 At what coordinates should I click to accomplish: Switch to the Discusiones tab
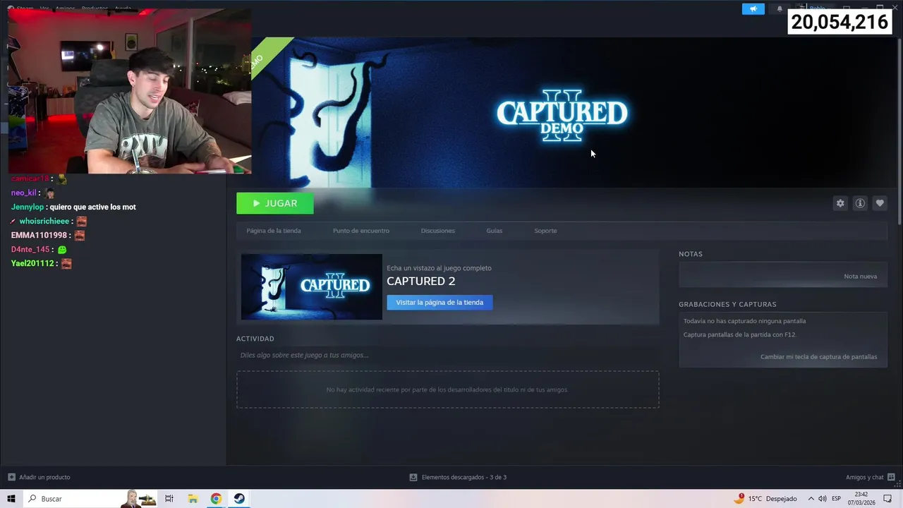(437, 231)
